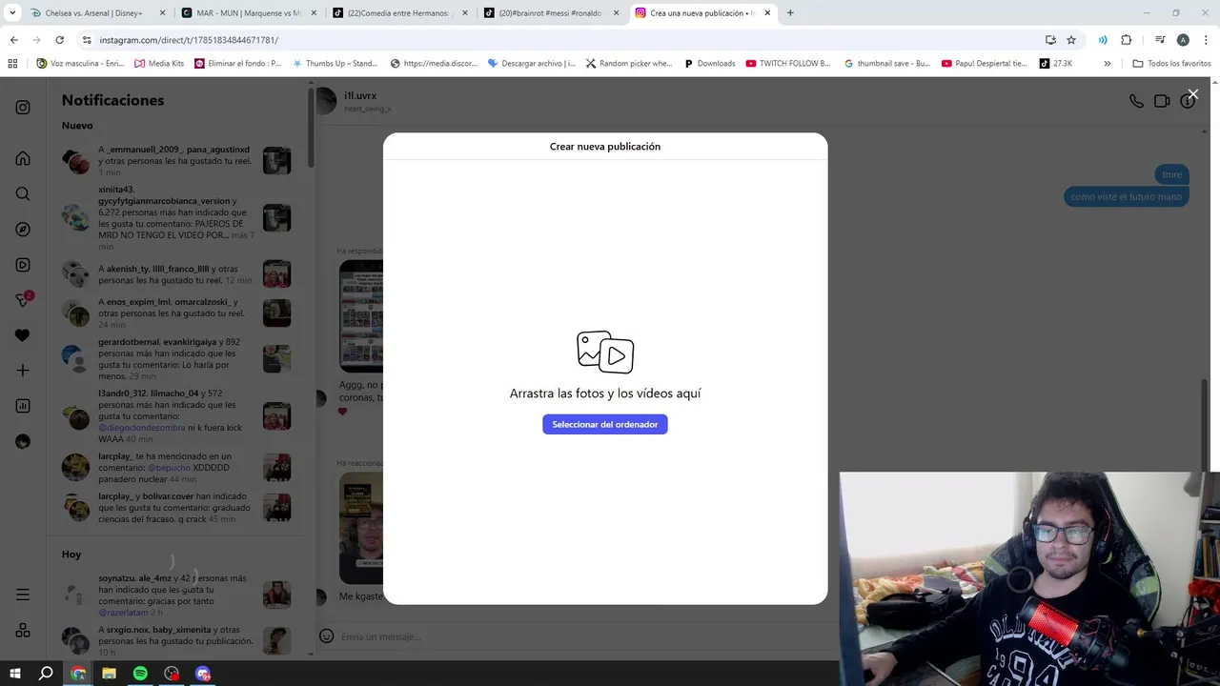
Task: Click @razerlatam mention link
Action: pos(123,613)
